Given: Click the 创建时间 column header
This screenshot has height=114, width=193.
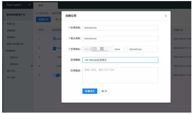Looking at the screenshot, I should (x=178, y=30).
